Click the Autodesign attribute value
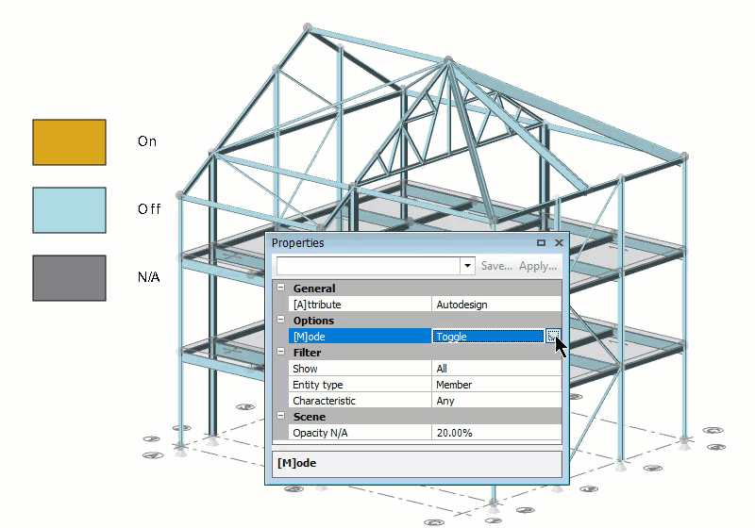The height and width of the screenshot is (528, 755). coord(496,305)
